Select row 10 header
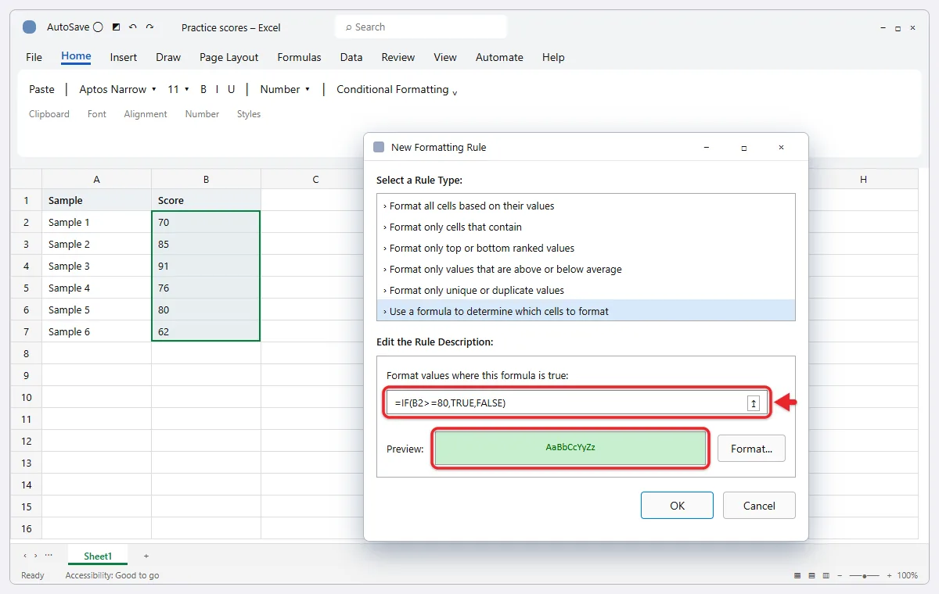Image resolution: width=939 pixels, height=594 pixels. 26,397
